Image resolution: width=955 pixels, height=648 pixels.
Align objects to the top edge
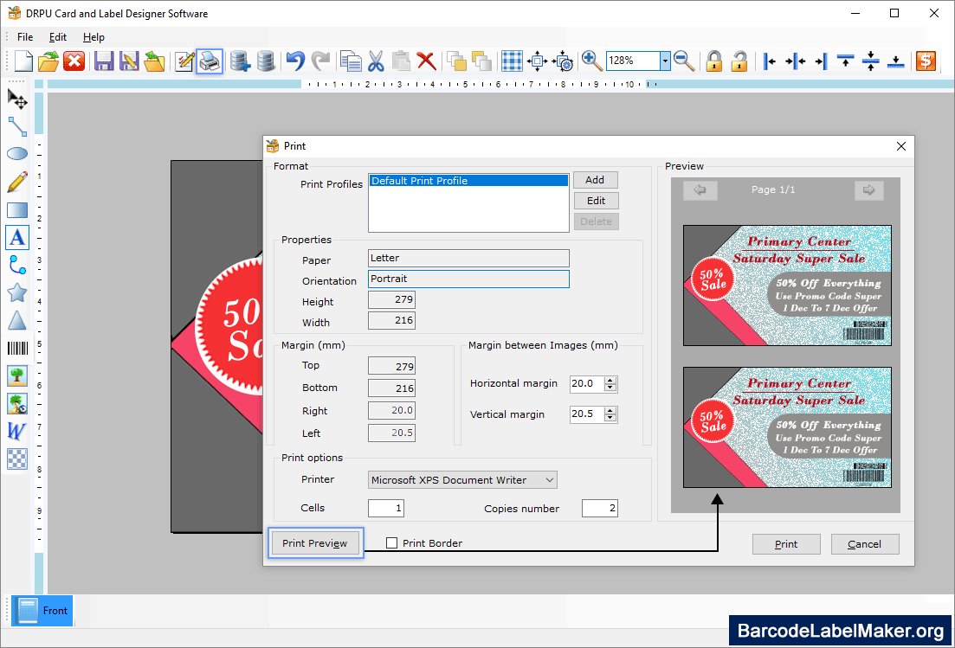[x=845, y=61]
